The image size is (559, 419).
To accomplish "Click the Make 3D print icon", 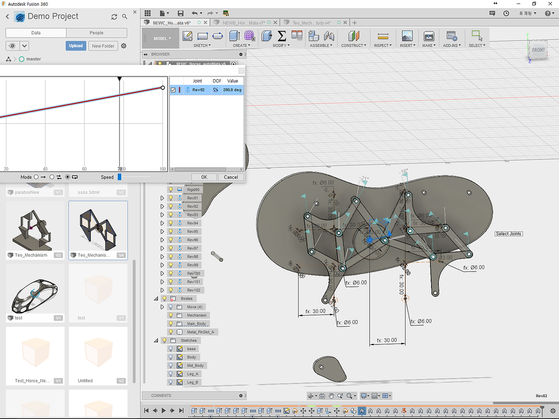I will 429,36.
